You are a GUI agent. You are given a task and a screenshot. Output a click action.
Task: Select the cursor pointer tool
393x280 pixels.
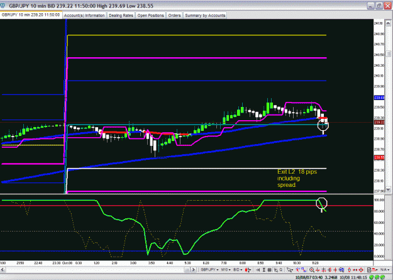pos(290,270)
